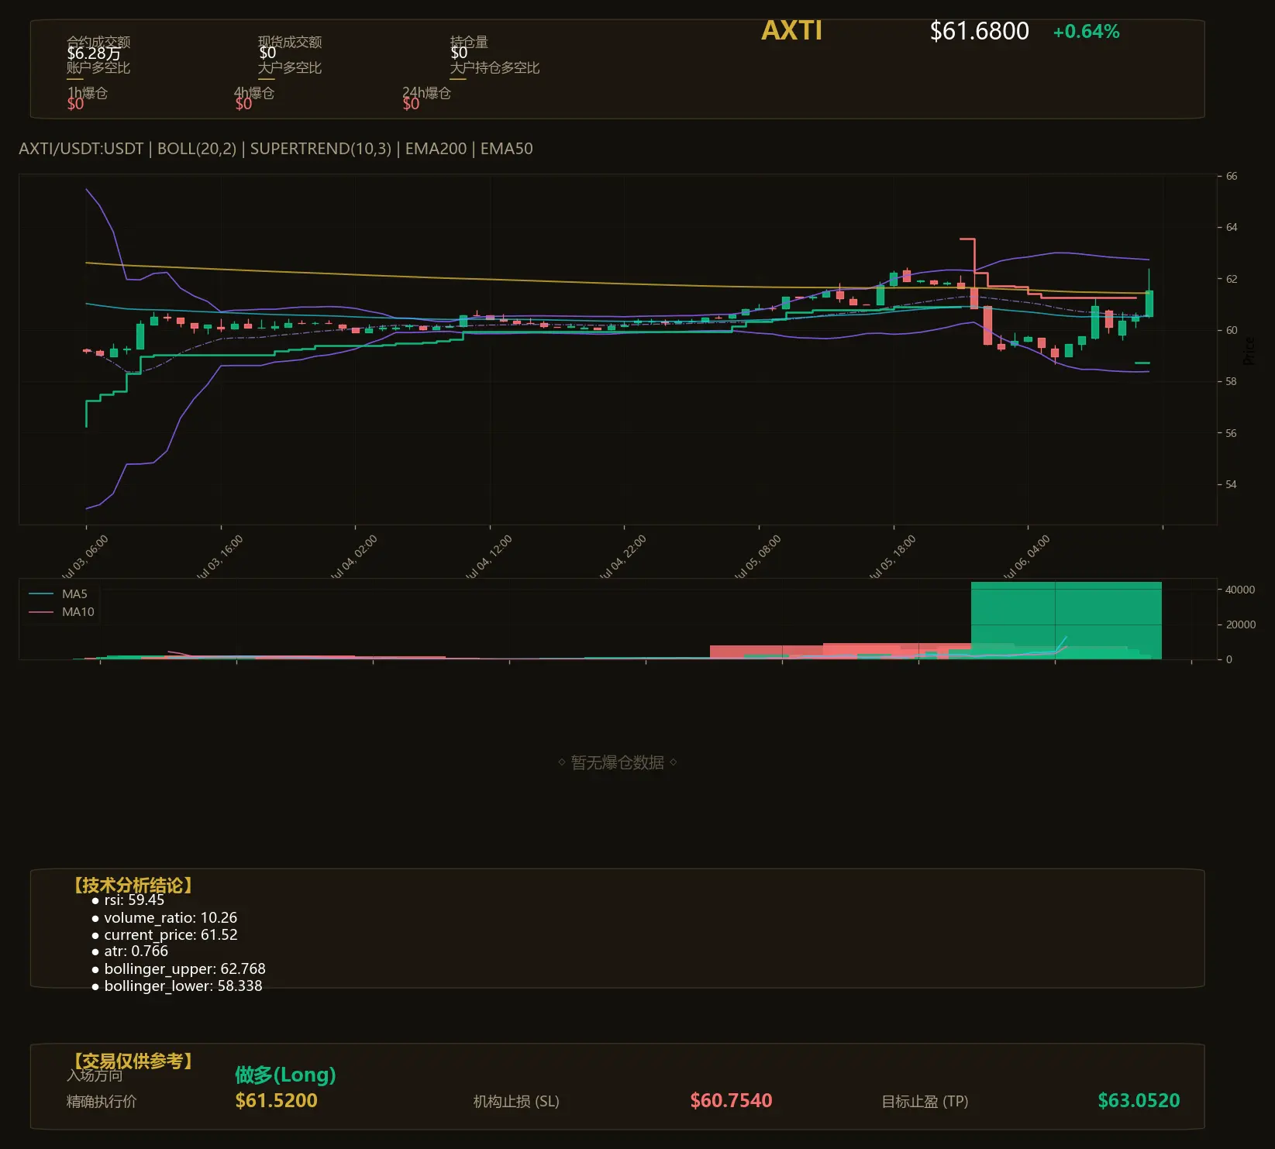Select the 1h爆仓 label
Image resolution: width=1275 pixels, height=1149 pixels.
(88, 93)
